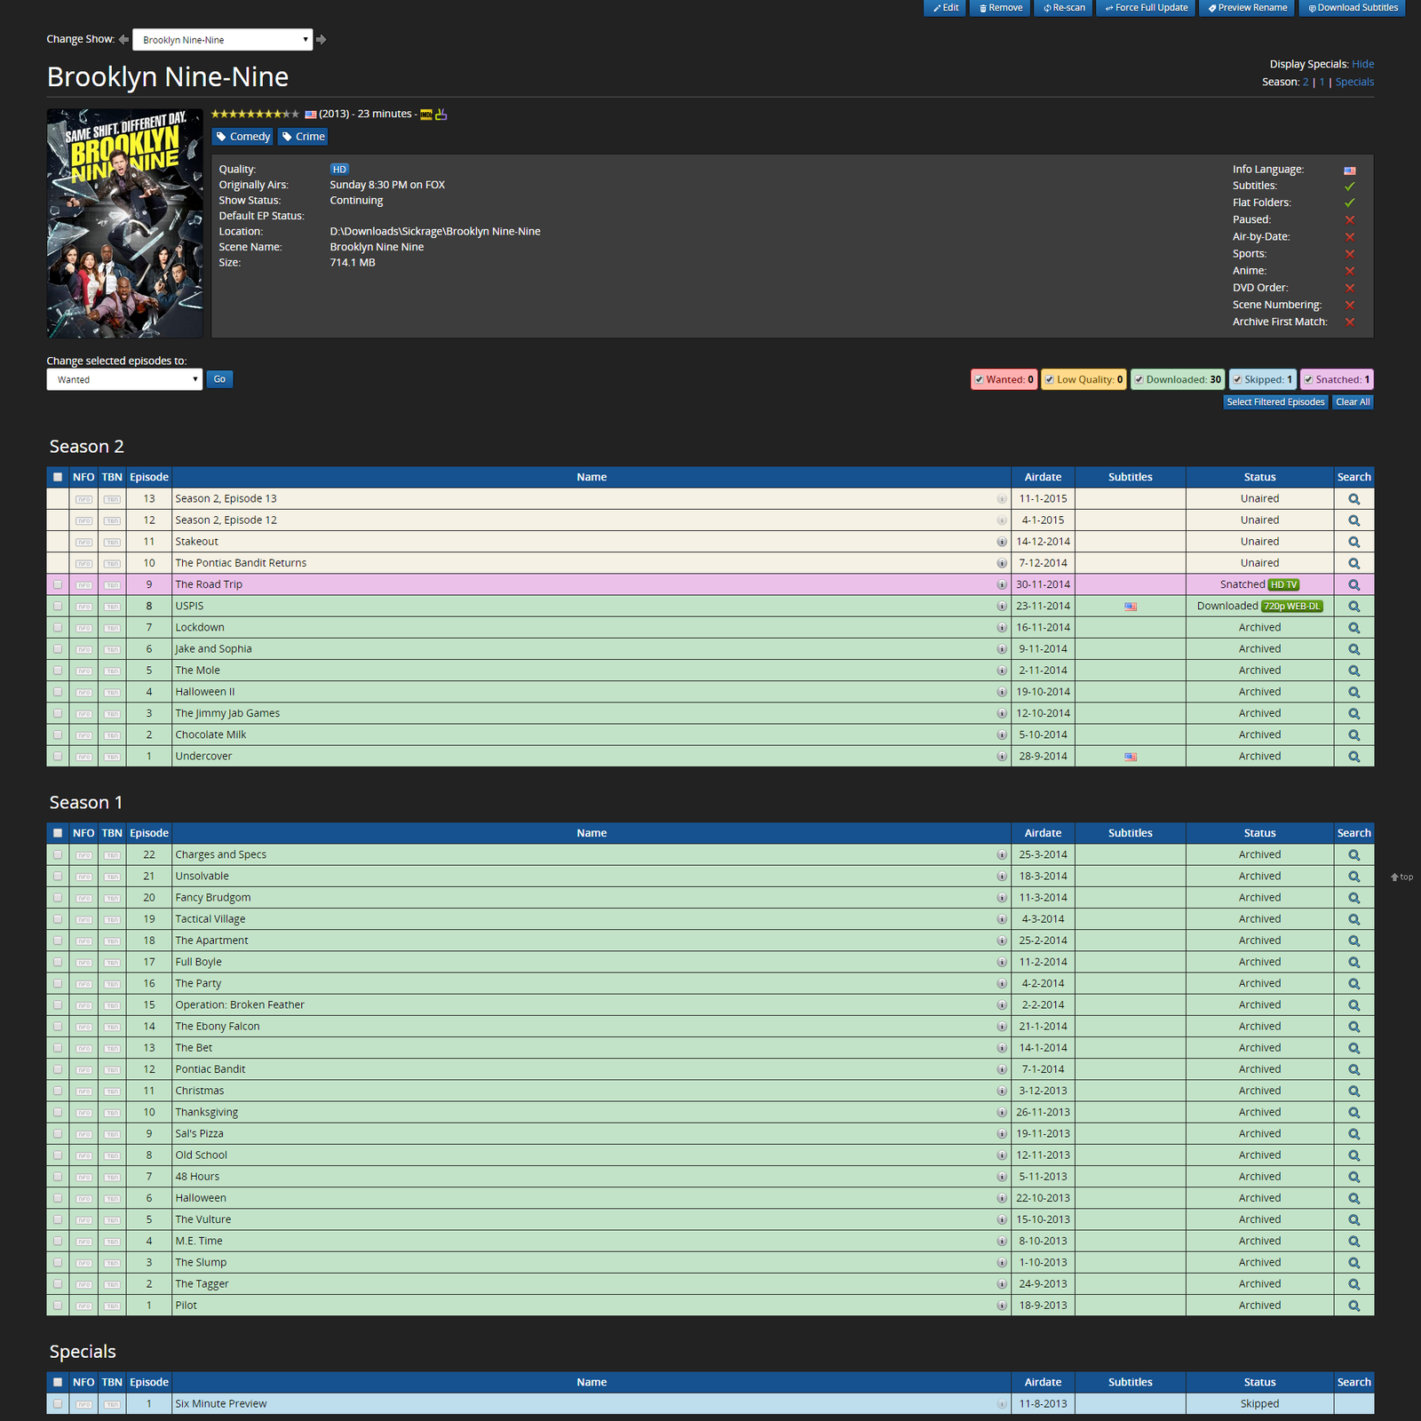Image resolution: width=1421 pixels, height=1421 pixels.
Task: Click TBN icon in the Pilot row
Action: coord(112,1306)
